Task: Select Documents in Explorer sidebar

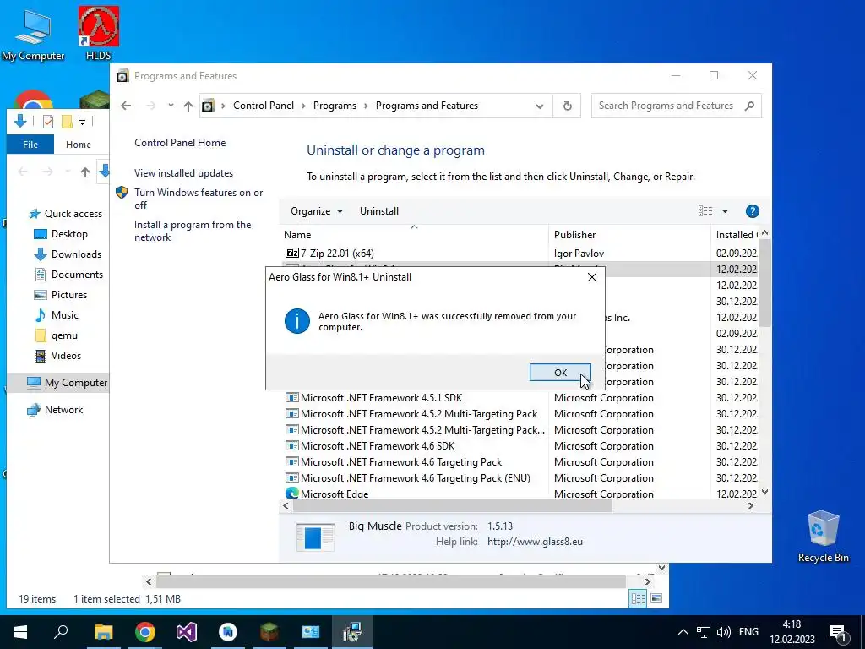Action: click(68, 275)
